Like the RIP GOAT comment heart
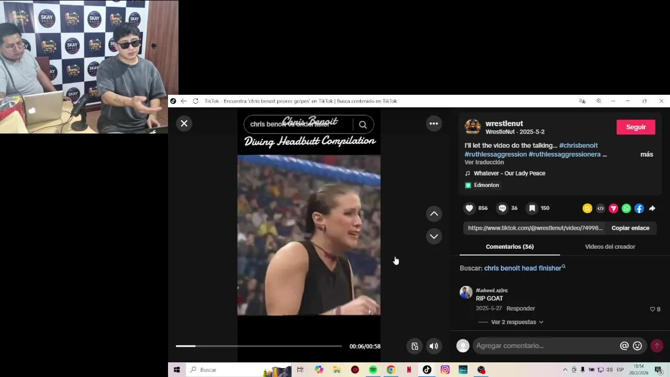The height and width of the screenshot is (377, 670). tap(652, 309)
